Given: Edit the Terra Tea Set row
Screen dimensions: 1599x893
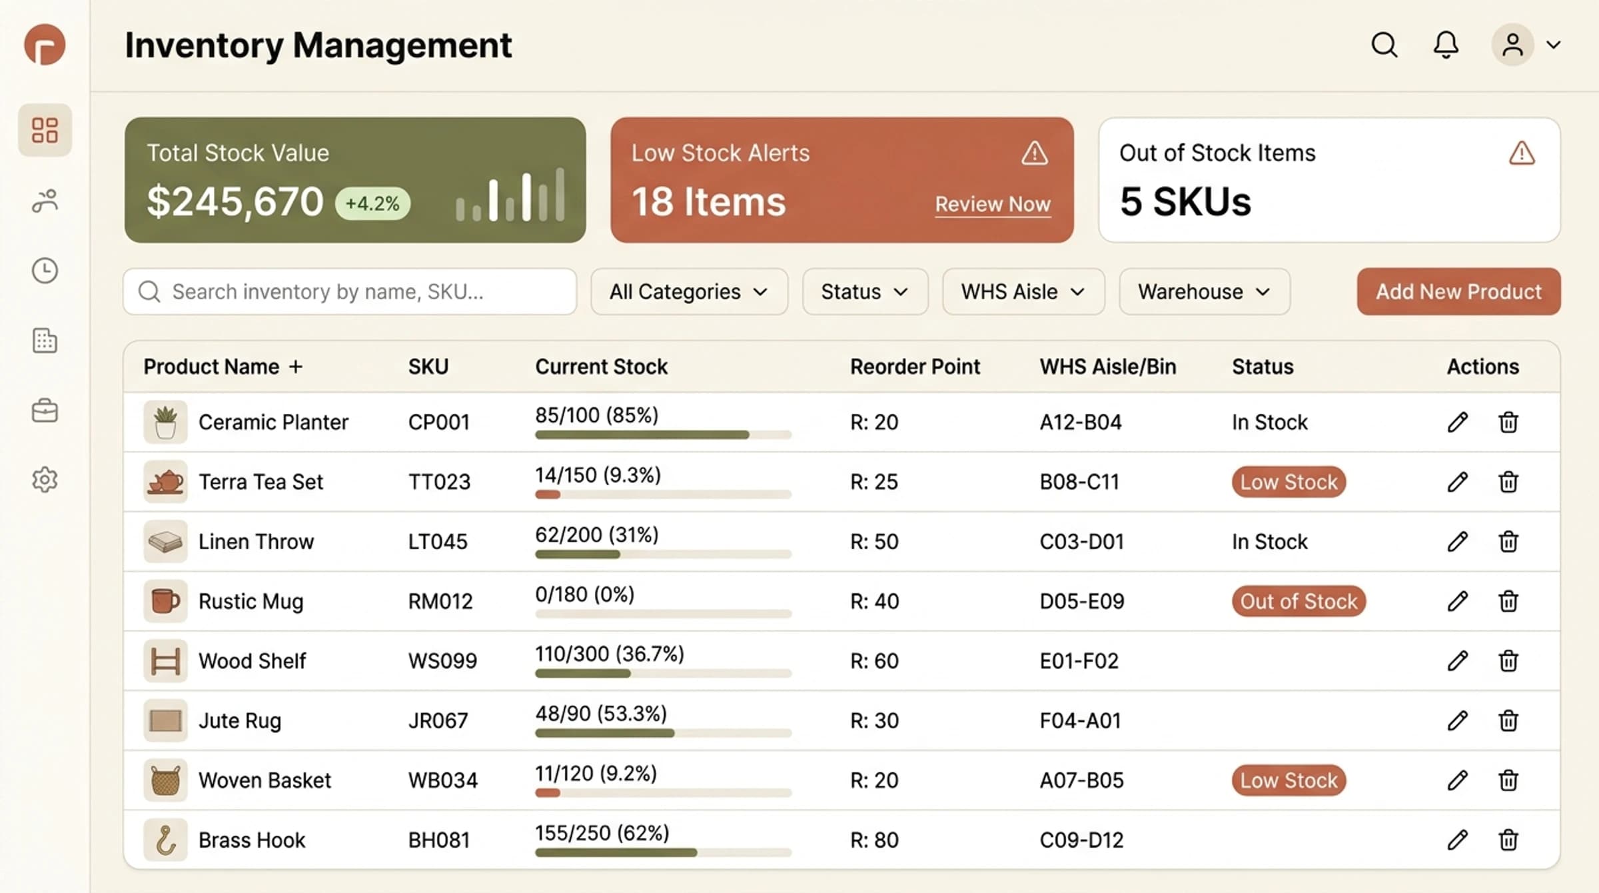Looking at the screenshot, I should click(1457, 482).
